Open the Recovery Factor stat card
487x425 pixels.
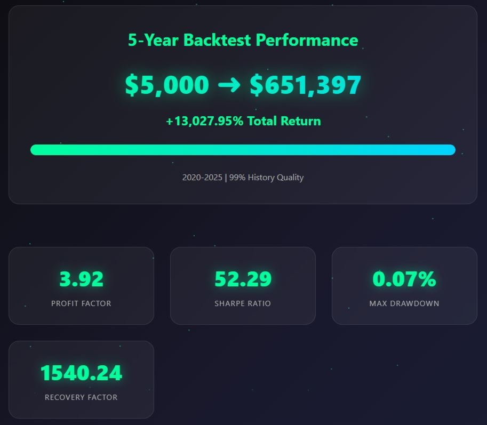82,380
